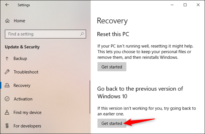Click the Find my device icon
This screenshot has height=134, width=205.
8,112
